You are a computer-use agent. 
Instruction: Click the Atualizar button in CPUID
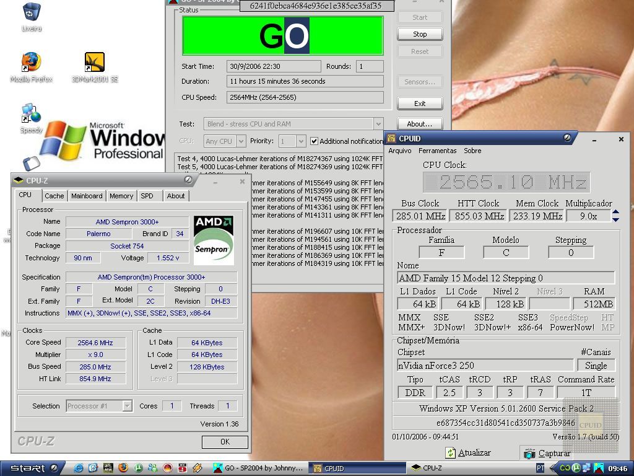pyautogui.click(x=468, y=453)
